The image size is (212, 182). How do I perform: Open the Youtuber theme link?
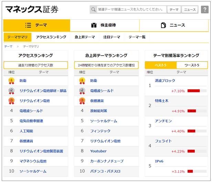point(98,151)
